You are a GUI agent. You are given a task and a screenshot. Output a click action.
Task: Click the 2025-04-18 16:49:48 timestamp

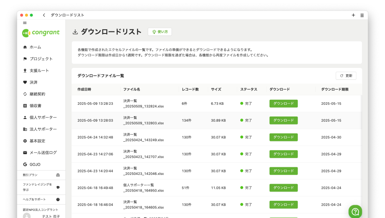click(x=95, y=188)
